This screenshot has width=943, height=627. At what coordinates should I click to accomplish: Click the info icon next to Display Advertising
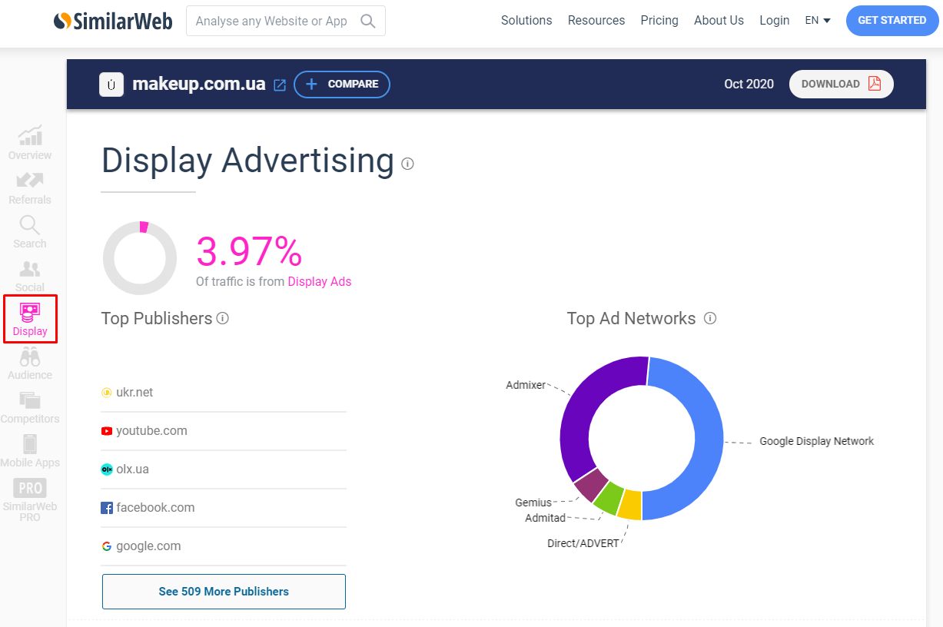(x=407, y=164)
